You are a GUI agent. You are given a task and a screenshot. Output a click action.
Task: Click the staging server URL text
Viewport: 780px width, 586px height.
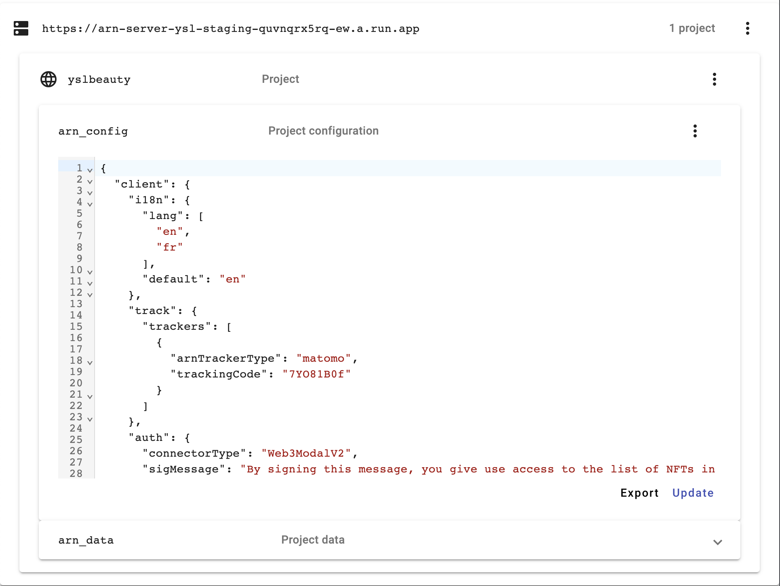(x=230, y=29)
